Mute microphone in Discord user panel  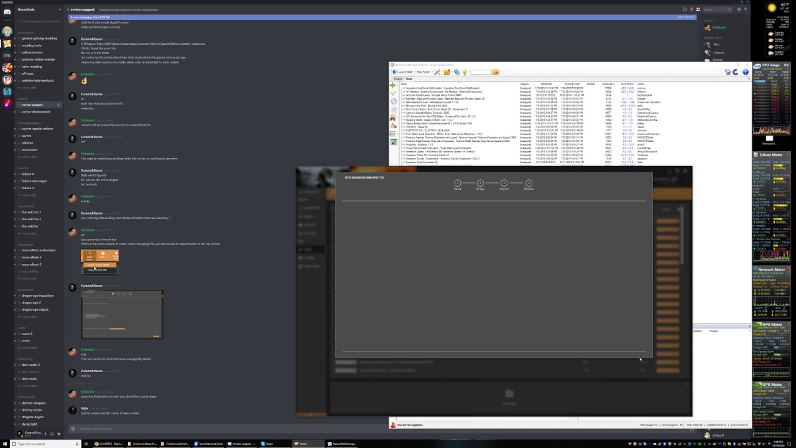(45, 434)
